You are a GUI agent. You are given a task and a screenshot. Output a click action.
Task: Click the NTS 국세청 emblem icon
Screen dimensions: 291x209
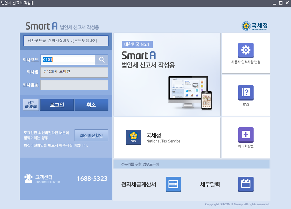133,138
